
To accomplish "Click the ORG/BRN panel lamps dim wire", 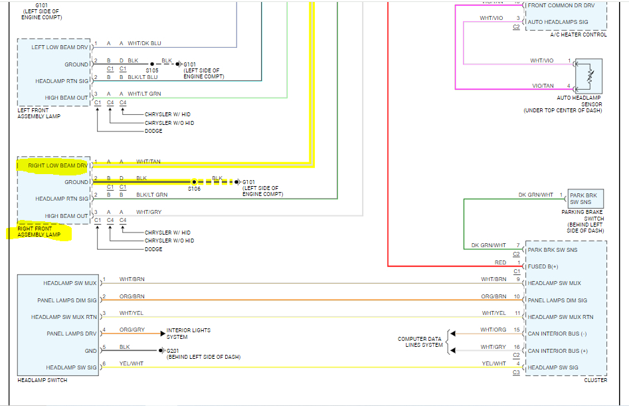I will coord(312,300).
